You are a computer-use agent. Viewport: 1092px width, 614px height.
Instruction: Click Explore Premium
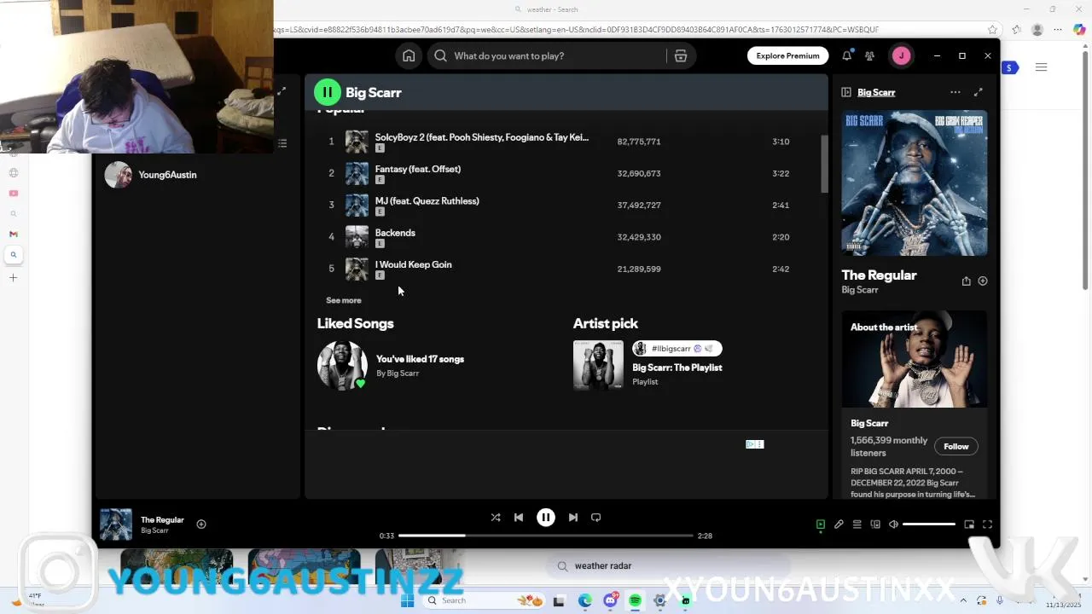[x=787, y=55]
